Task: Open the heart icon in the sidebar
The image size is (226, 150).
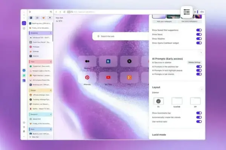Action: tap(24, 123)
